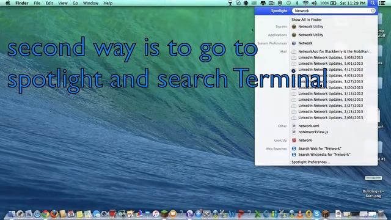Open Microsoft PowerPoint icon in Dock
This screenshot has width=391, height=220.
coord(241,214)
